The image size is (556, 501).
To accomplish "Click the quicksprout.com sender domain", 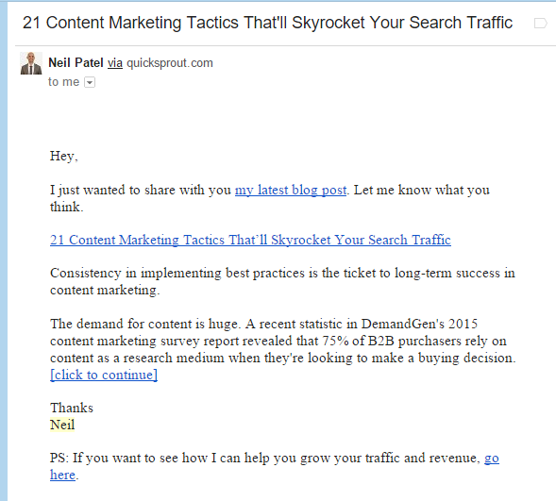I will pyautogui.click(x=170, y=63).
